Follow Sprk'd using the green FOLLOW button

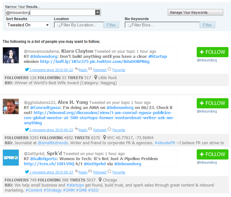click(x=212, y=154)
